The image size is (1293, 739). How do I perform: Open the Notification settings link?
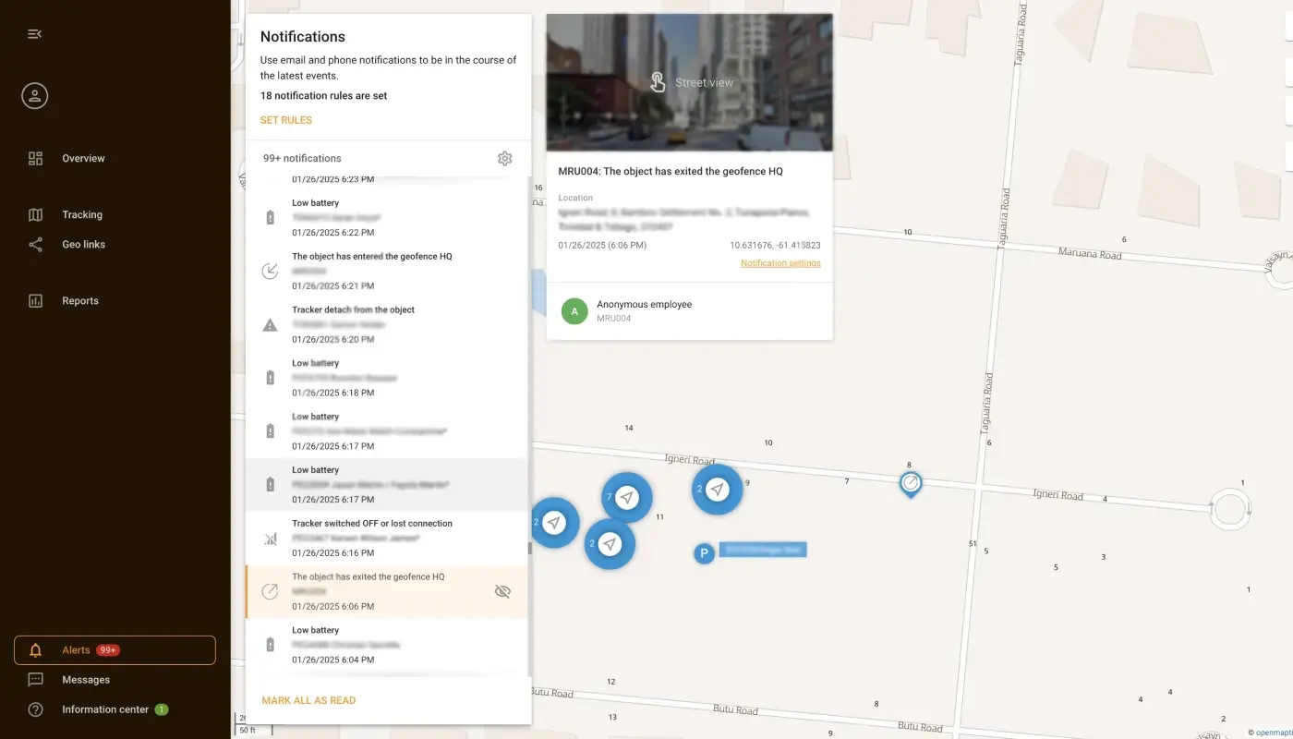click(780, 263)
